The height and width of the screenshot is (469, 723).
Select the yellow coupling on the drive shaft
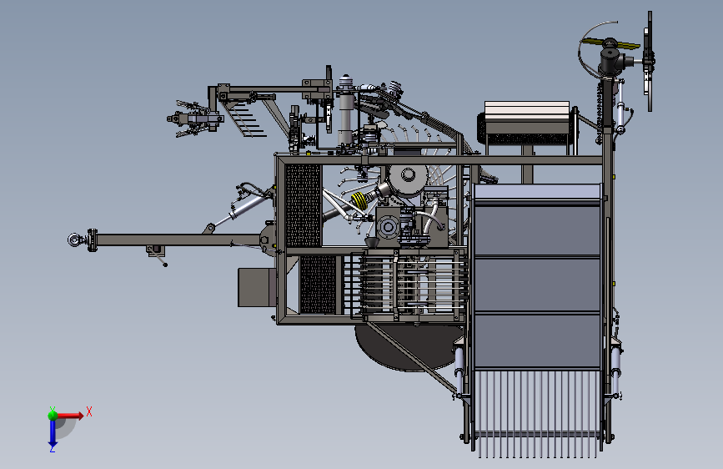(359, 201)
